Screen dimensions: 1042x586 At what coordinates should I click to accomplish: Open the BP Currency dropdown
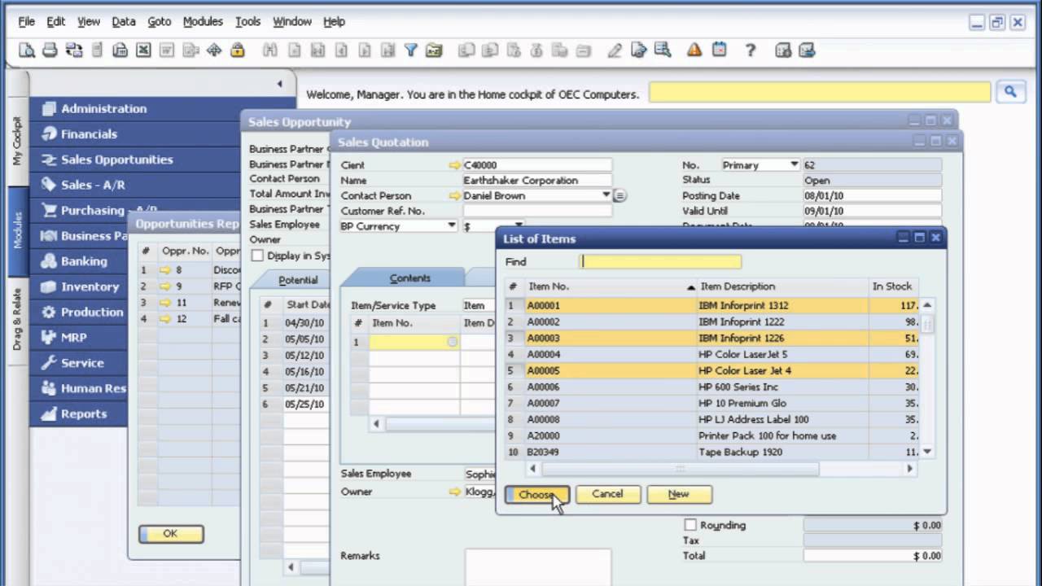[x=452, y=225]
